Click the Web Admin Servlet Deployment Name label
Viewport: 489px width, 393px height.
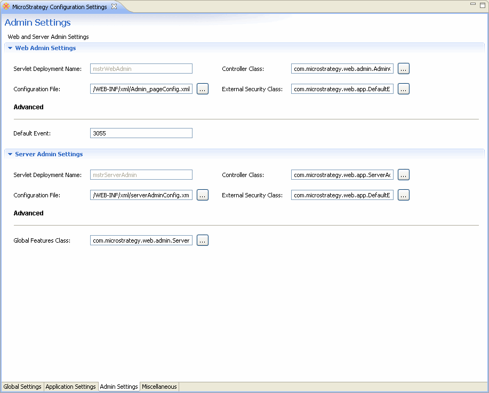47,69
